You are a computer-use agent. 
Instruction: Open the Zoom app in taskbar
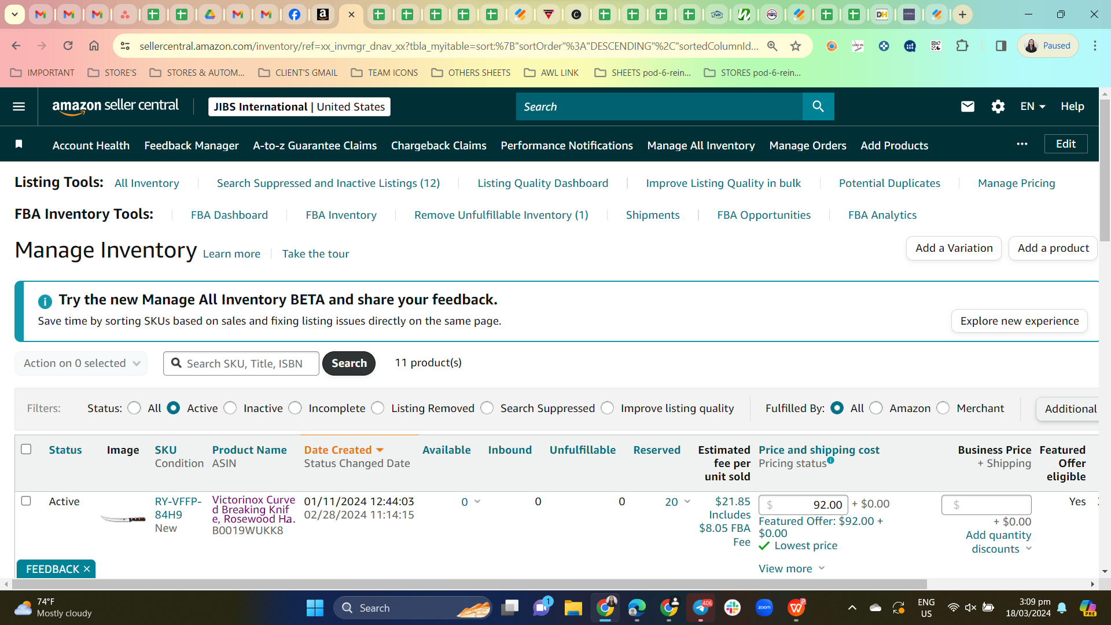pyautogui.click(x=764, y=608)
